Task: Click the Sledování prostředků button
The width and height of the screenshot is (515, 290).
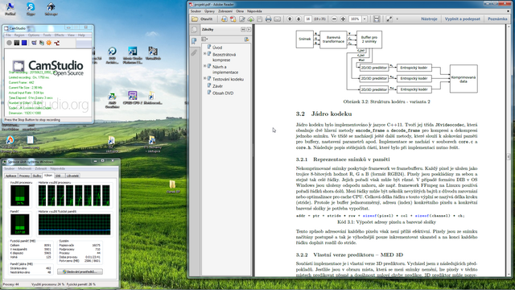Action: pos(80,271)
